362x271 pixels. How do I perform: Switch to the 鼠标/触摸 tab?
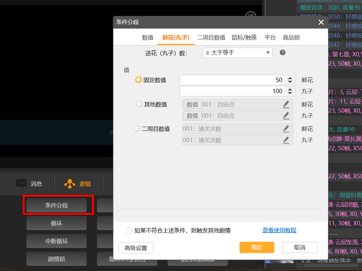click(244, 38)
